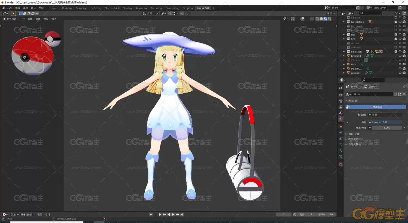Screen dimensions: 408x223
Task: Open the Physics properties tab
Action: tap(341, 133)
